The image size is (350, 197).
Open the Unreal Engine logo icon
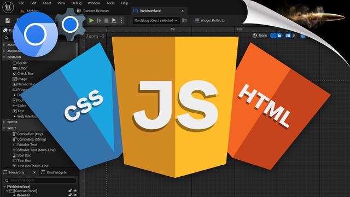click(8, 7)
